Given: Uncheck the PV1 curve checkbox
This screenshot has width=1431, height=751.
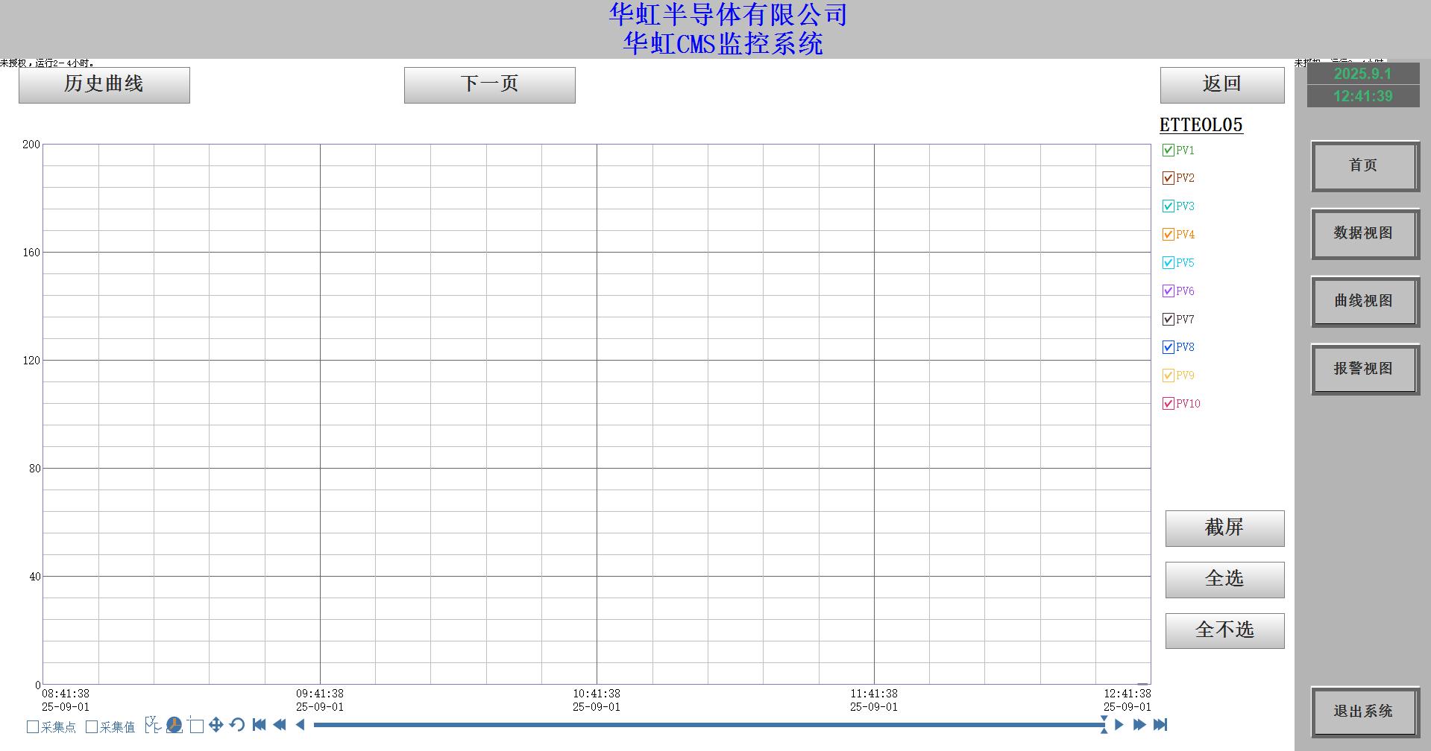Looking at the screenshot, I should coord(1169,150).
